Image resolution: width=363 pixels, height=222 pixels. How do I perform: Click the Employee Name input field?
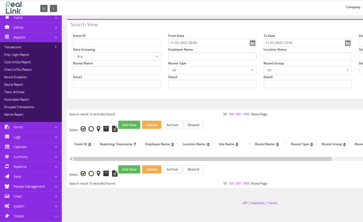point(212,56)
